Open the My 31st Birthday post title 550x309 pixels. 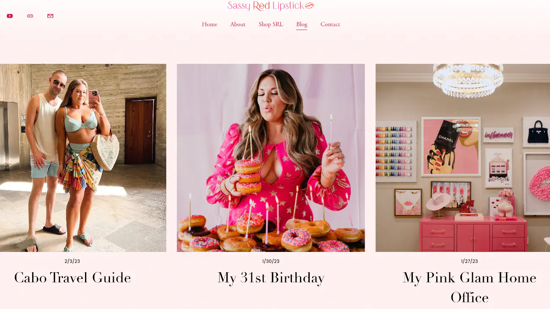[x=271, y=278]
